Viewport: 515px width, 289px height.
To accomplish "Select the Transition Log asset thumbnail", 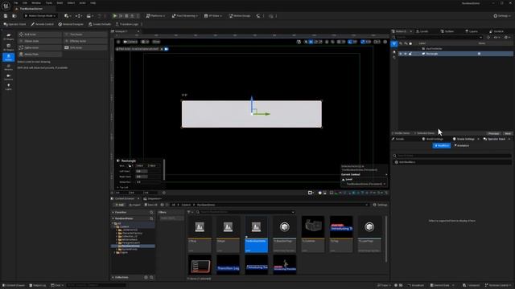I will (x=228, y=265).
